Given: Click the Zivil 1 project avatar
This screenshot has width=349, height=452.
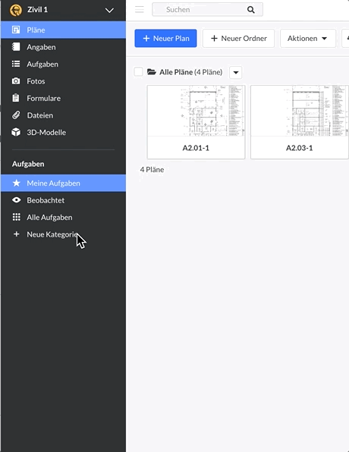Looking at the screenshot, I should [16, 10].
